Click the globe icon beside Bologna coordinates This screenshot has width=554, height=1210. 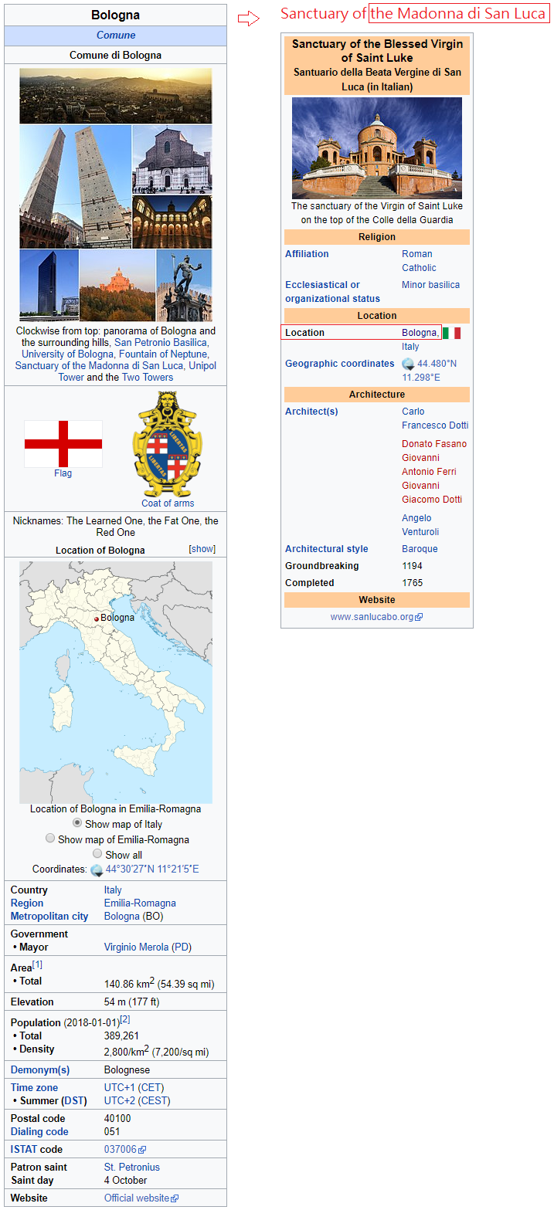[97, 869]
